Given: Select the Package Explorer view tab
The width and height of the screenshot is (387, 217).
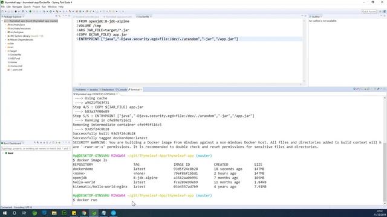Looking at the screenshot, I should click(12, 17).
